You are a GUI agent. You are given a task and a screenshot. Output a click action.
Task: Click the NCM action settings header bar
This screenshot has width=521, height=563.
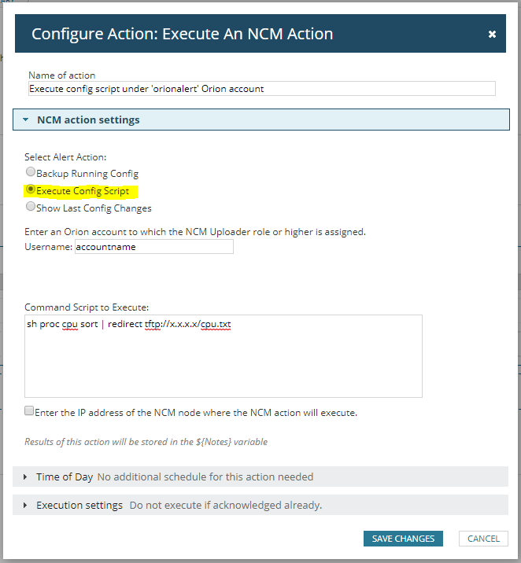tap(261, 120)
